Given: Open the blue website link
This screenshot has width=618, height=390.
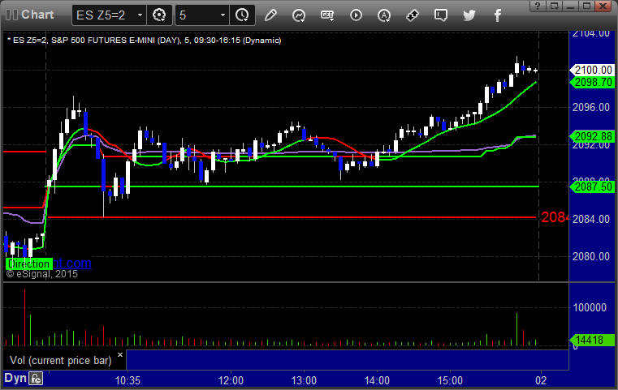Looking at the screenshot, I should pos(72,263).
